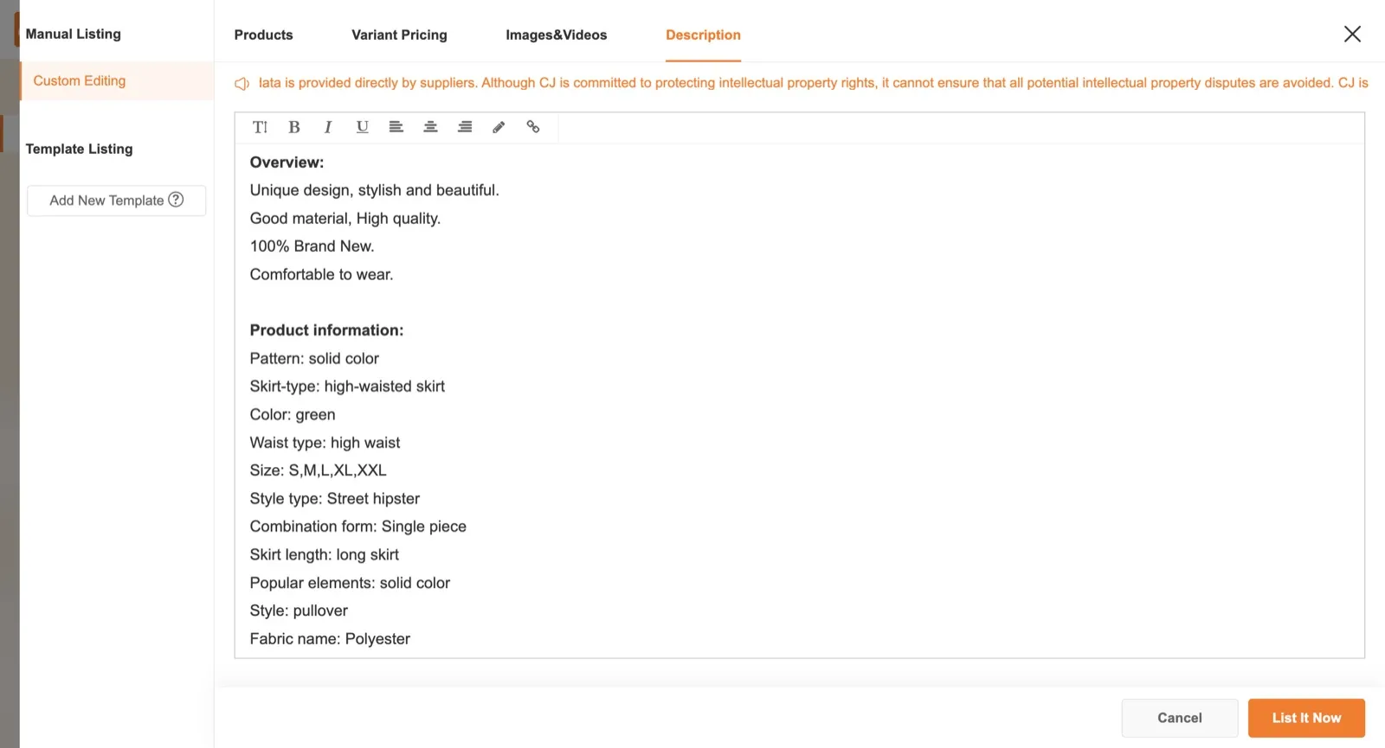
Task: Click the Add New Template button
Action: 117,201
